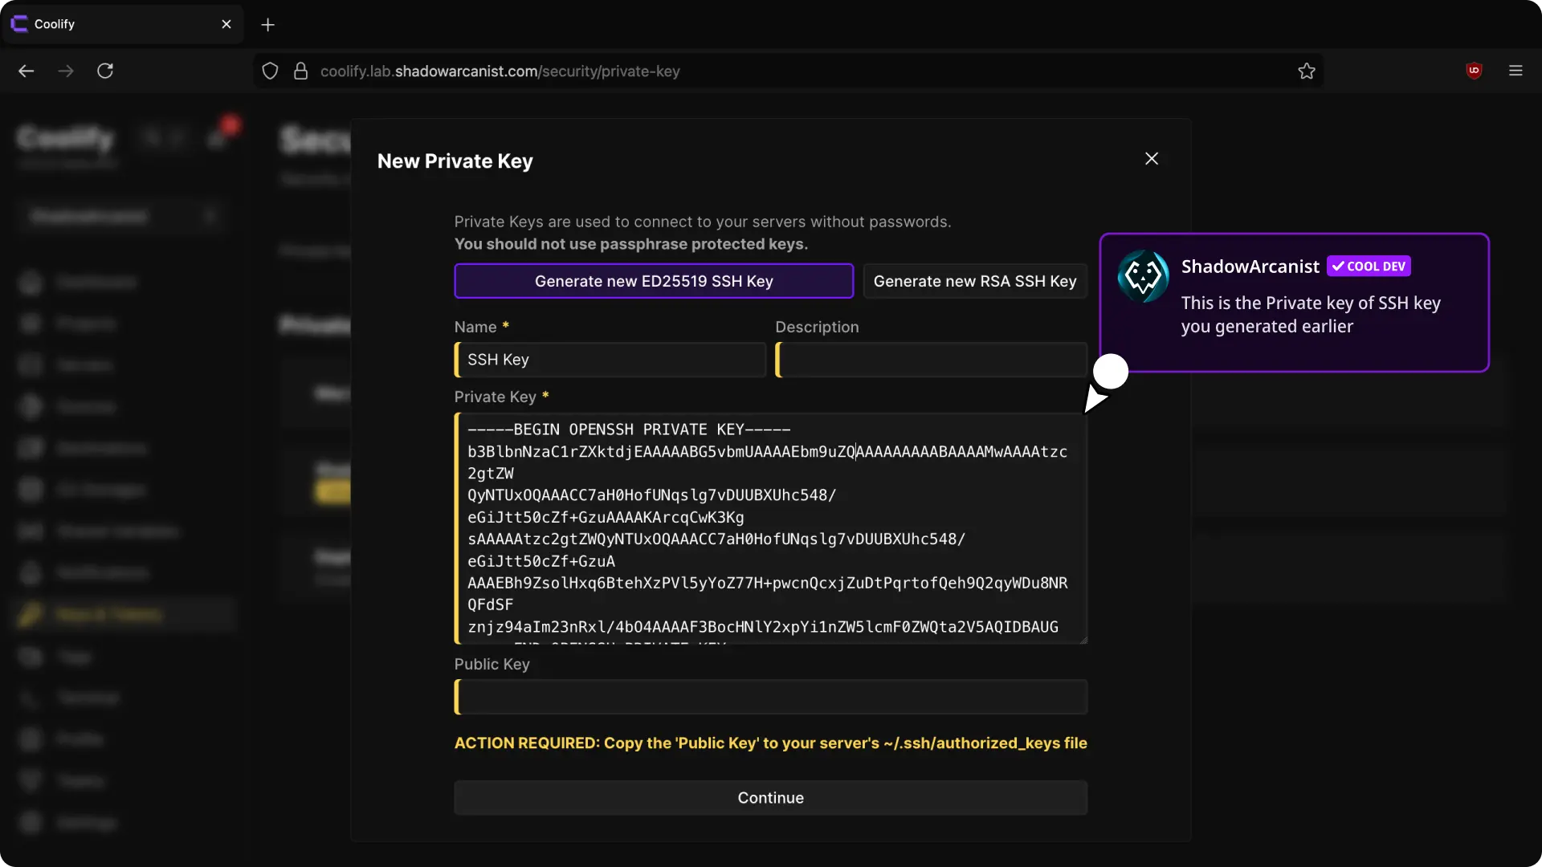Open the browser hamburger menu
Image resolution: width=1542 pixels, height=867 pixels.
pyautogui.click(x=1515, y=71)
